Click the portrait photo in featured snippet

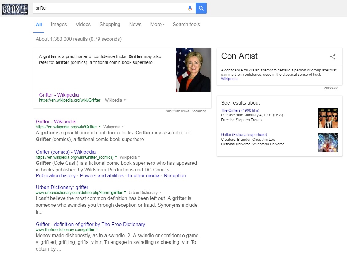point(194,70)
